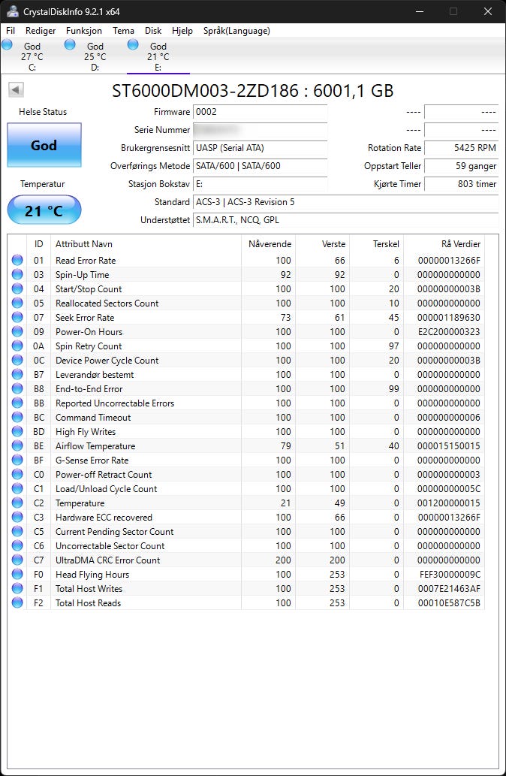Click the UASP (Serial ATA) interface field
The image size is (506, 776).
tap(261, 148)
